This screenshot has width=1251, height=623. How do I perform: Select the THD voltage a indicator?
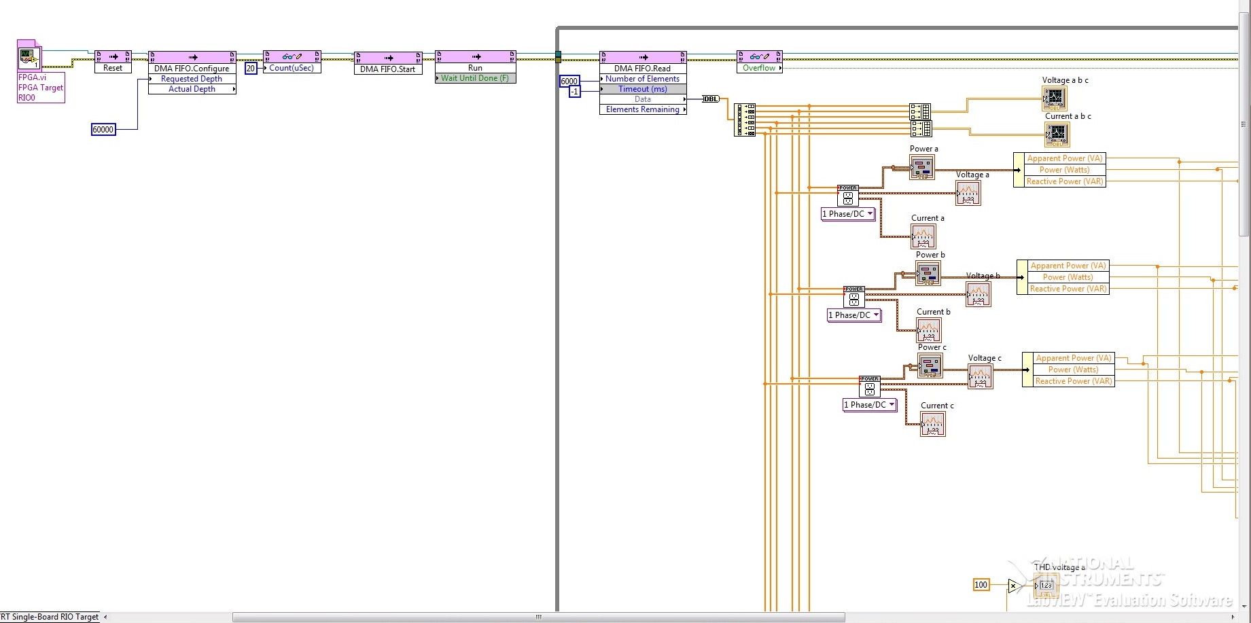click(x=1046, y=586)
